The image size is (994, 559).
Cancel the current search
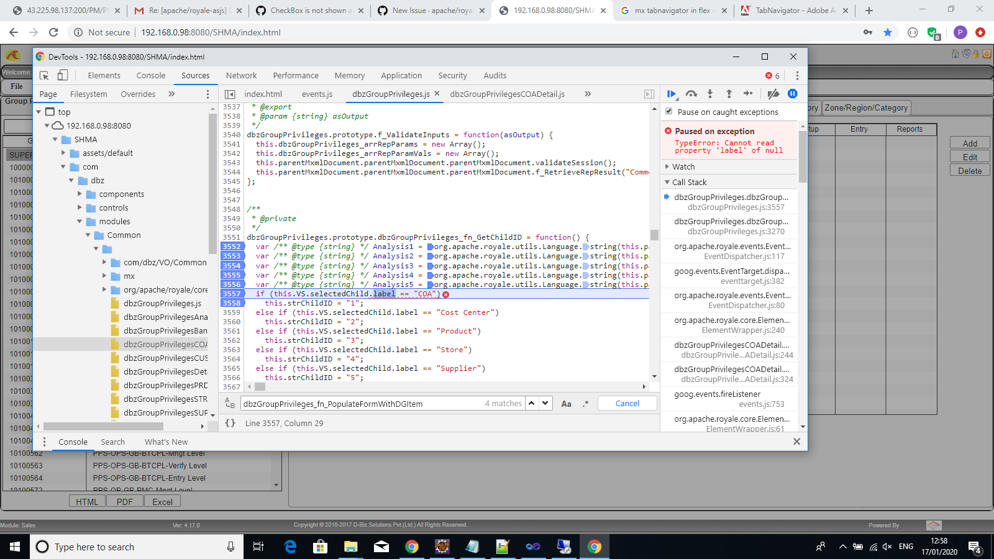pyautogui.click(x=627, y=403)
